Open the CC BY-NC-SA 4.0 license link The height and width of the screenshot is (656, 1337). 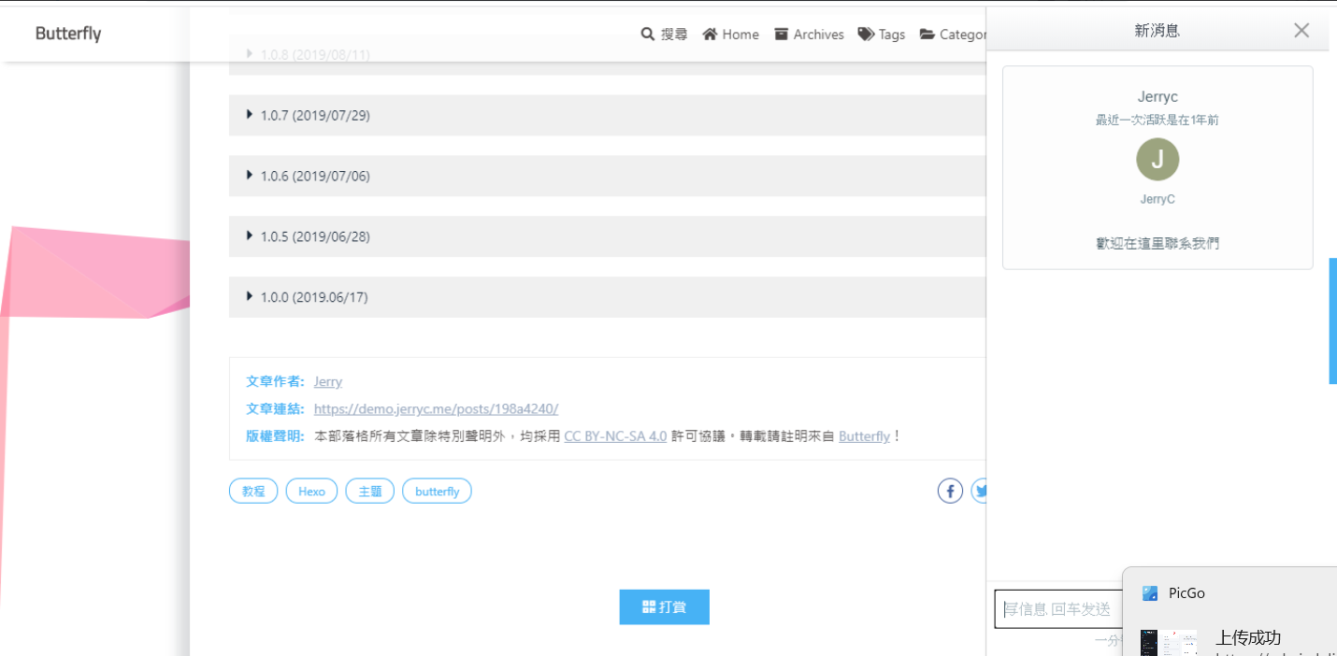click(x=615, y=436)
